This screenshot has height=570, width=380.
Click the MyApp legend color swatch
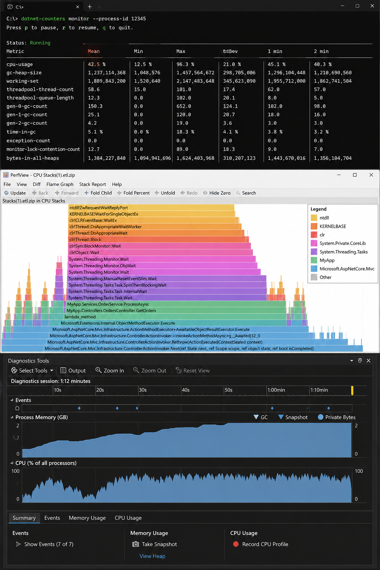pyautogui.click(x=314, y=260)
